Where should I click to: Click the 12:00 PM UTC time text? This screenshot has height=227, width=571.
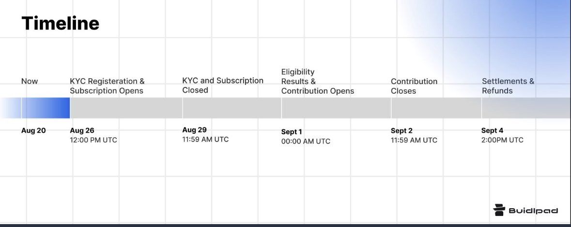93,140
